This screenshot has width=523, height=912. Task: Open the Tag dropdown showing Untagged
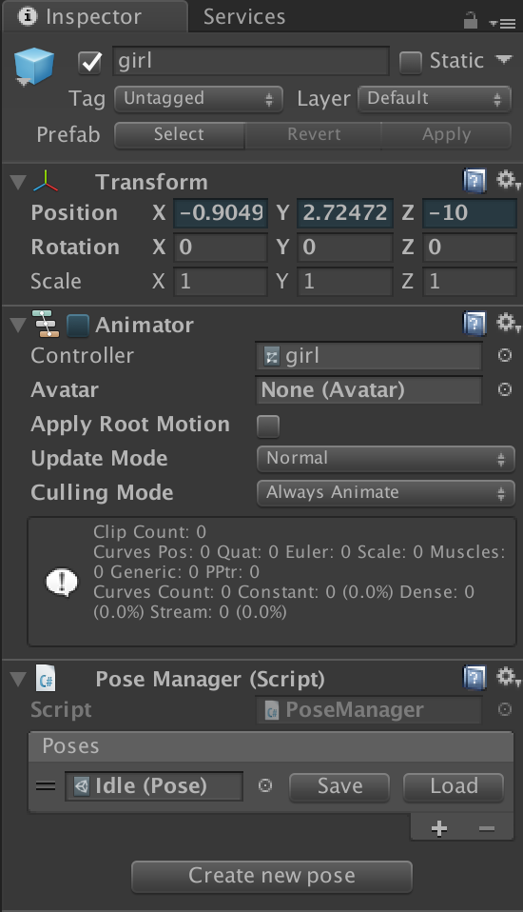point(198,99)
